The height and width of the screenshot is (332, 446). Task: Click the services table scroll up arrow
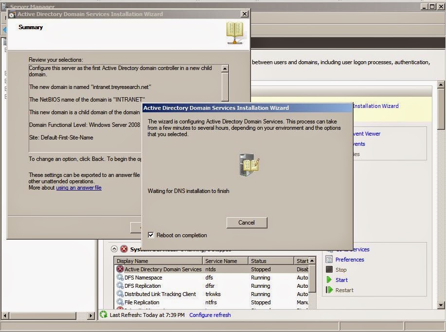tap(312, 261)
